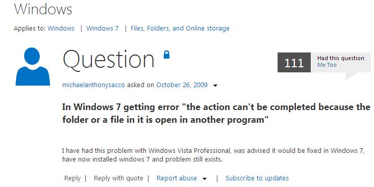Screen dimensions: 374x187
Task: Click the blue user avatar icon
Action: pos(33,66)
